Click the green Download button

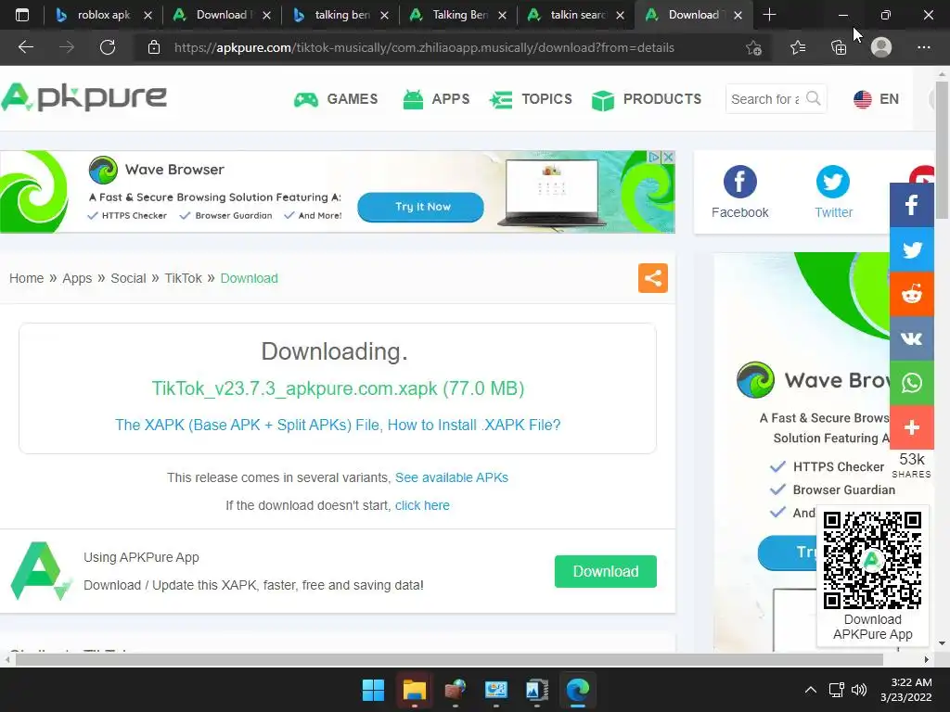[605, 571]
